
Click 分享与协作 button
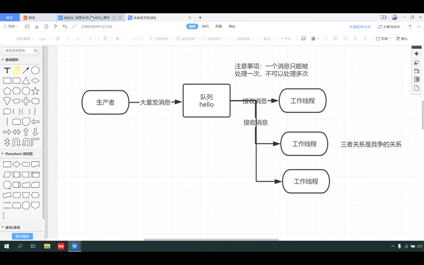pyautogui.click(x=389, y=27)
